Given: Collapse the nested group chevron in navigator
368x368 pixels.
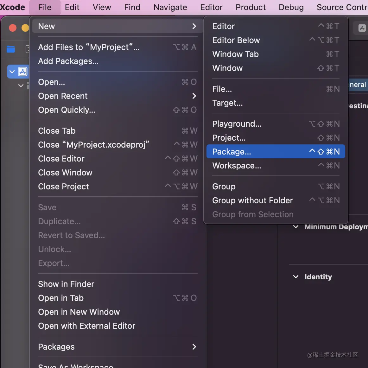Looking at the screenshot, I should pos(21,86).
